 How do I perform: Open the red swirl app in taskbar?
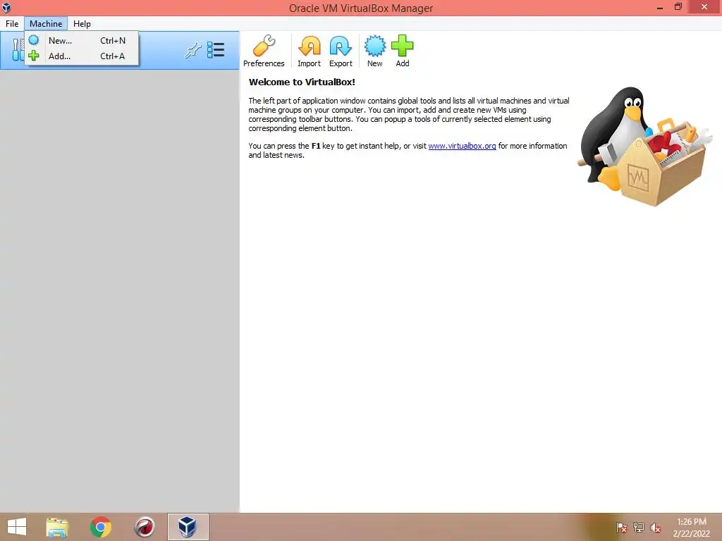coord(145,527)
